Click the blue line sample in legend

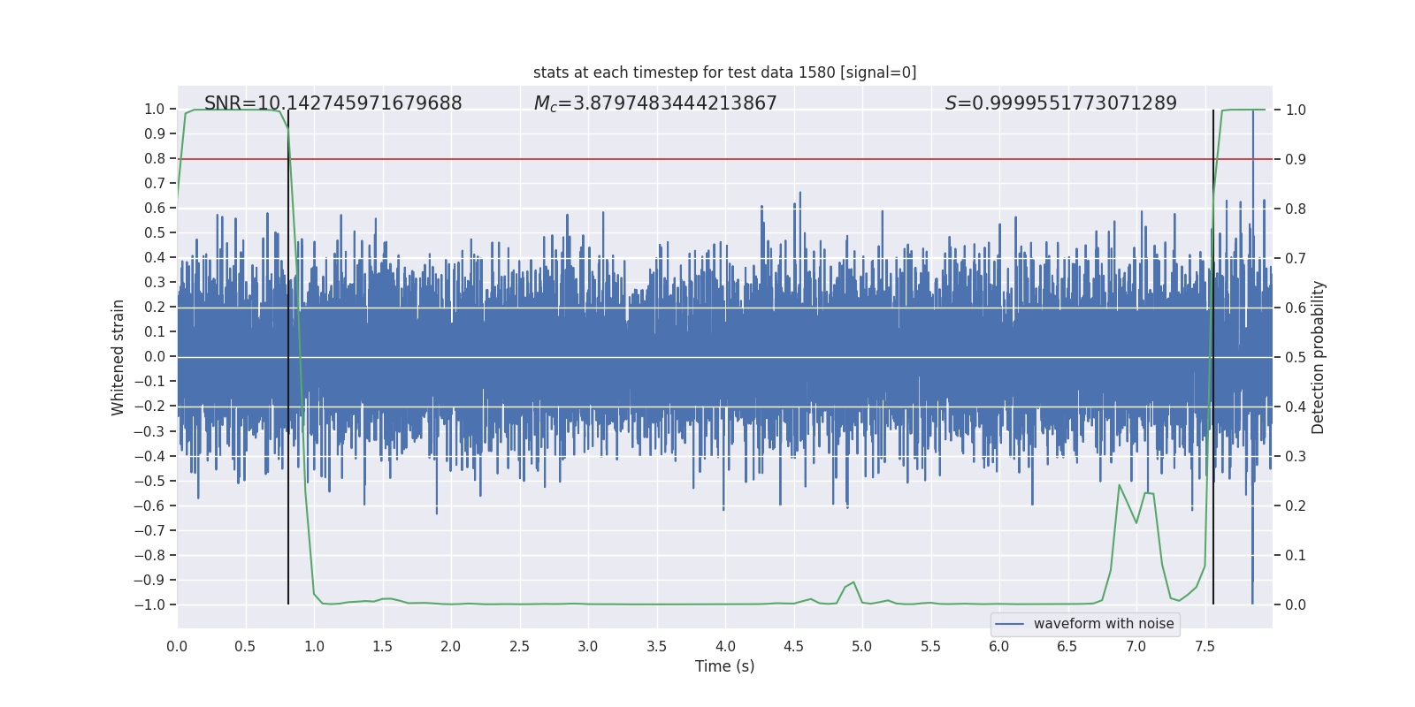point(1009,624)
